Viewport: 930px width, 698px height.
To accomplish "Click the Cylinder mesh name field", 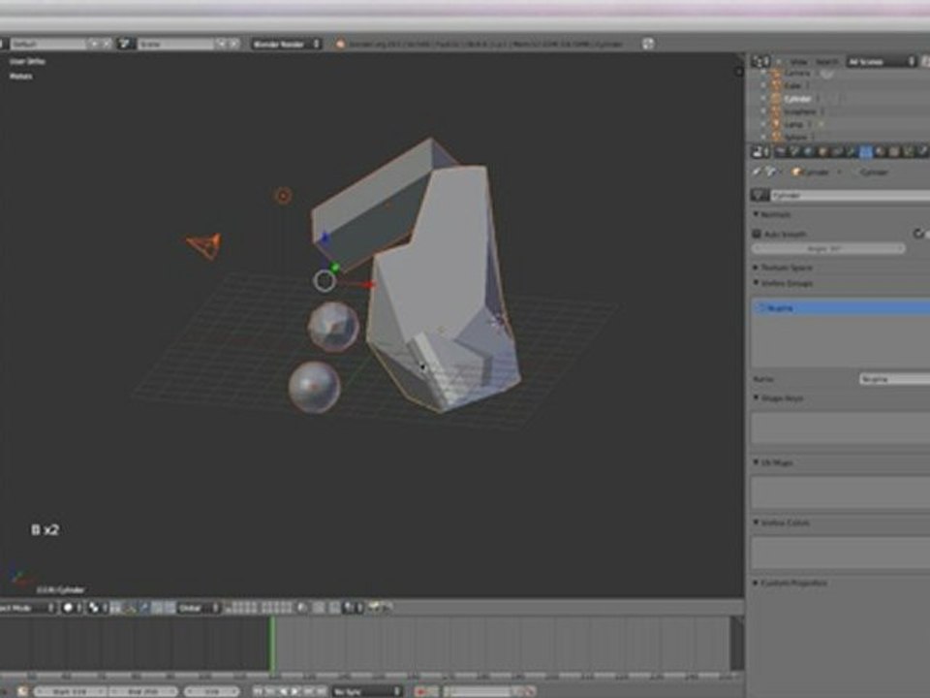I will (850, 195).
